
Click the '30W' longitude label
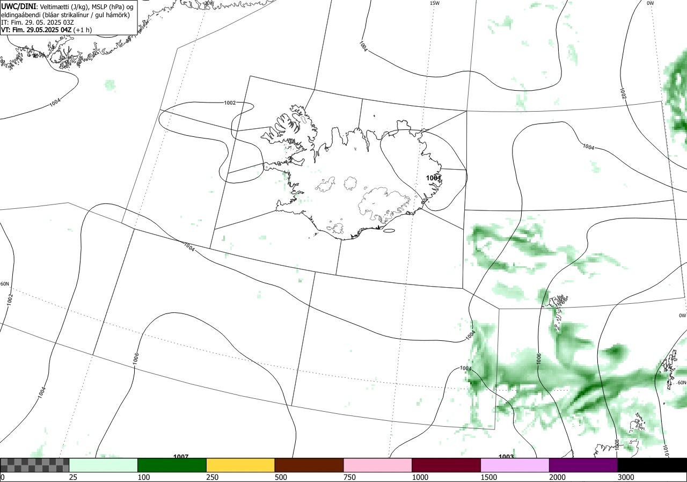click(209, 3)
